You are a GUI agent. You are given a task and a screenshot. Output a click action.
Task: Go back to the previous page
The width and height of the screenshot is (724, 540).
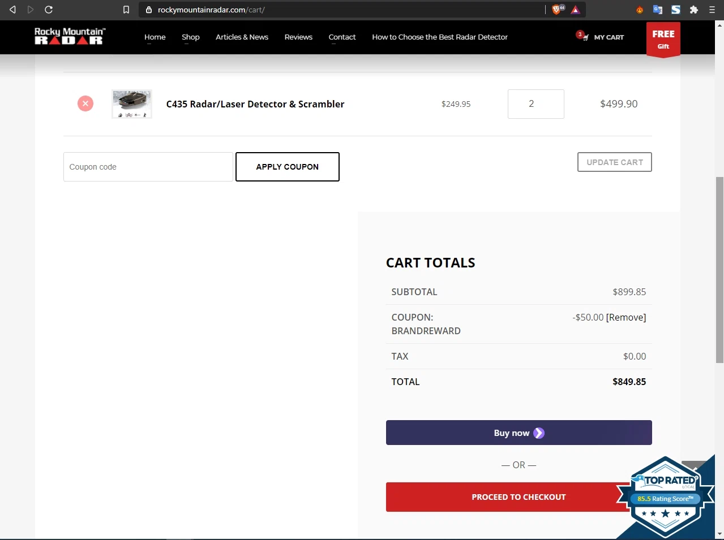(x=12, y=10)
